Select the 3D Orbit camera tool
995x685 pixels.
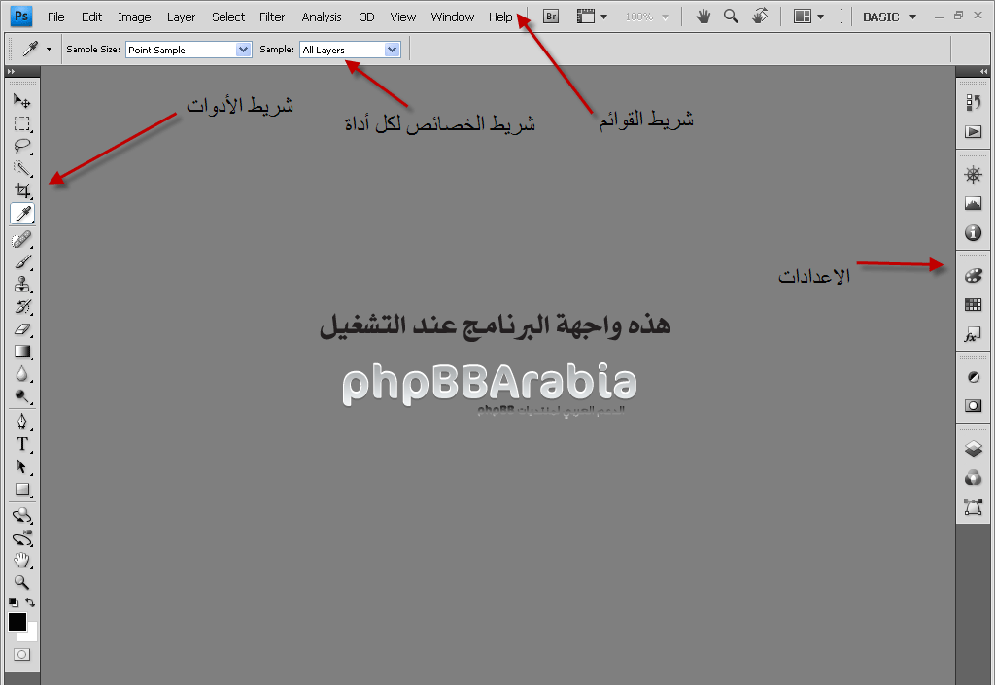[22, 538]
